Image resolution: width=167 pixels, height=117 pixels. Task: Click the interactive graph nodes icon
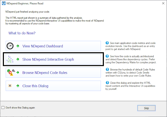coord(10,59)
